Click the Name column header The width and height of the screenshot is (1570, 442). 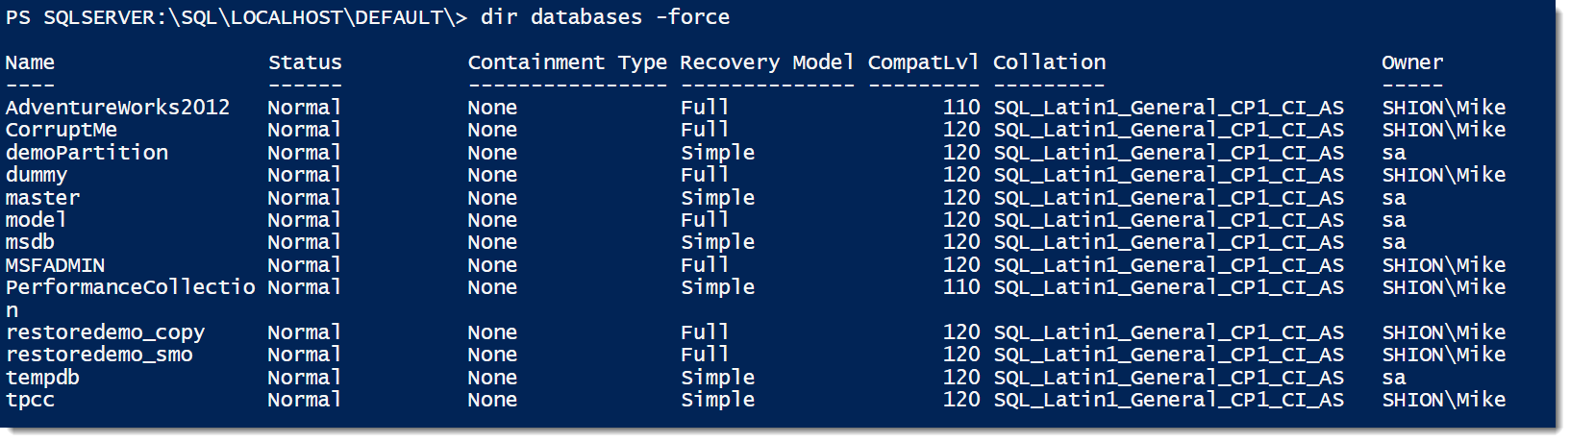coord(30,62)
